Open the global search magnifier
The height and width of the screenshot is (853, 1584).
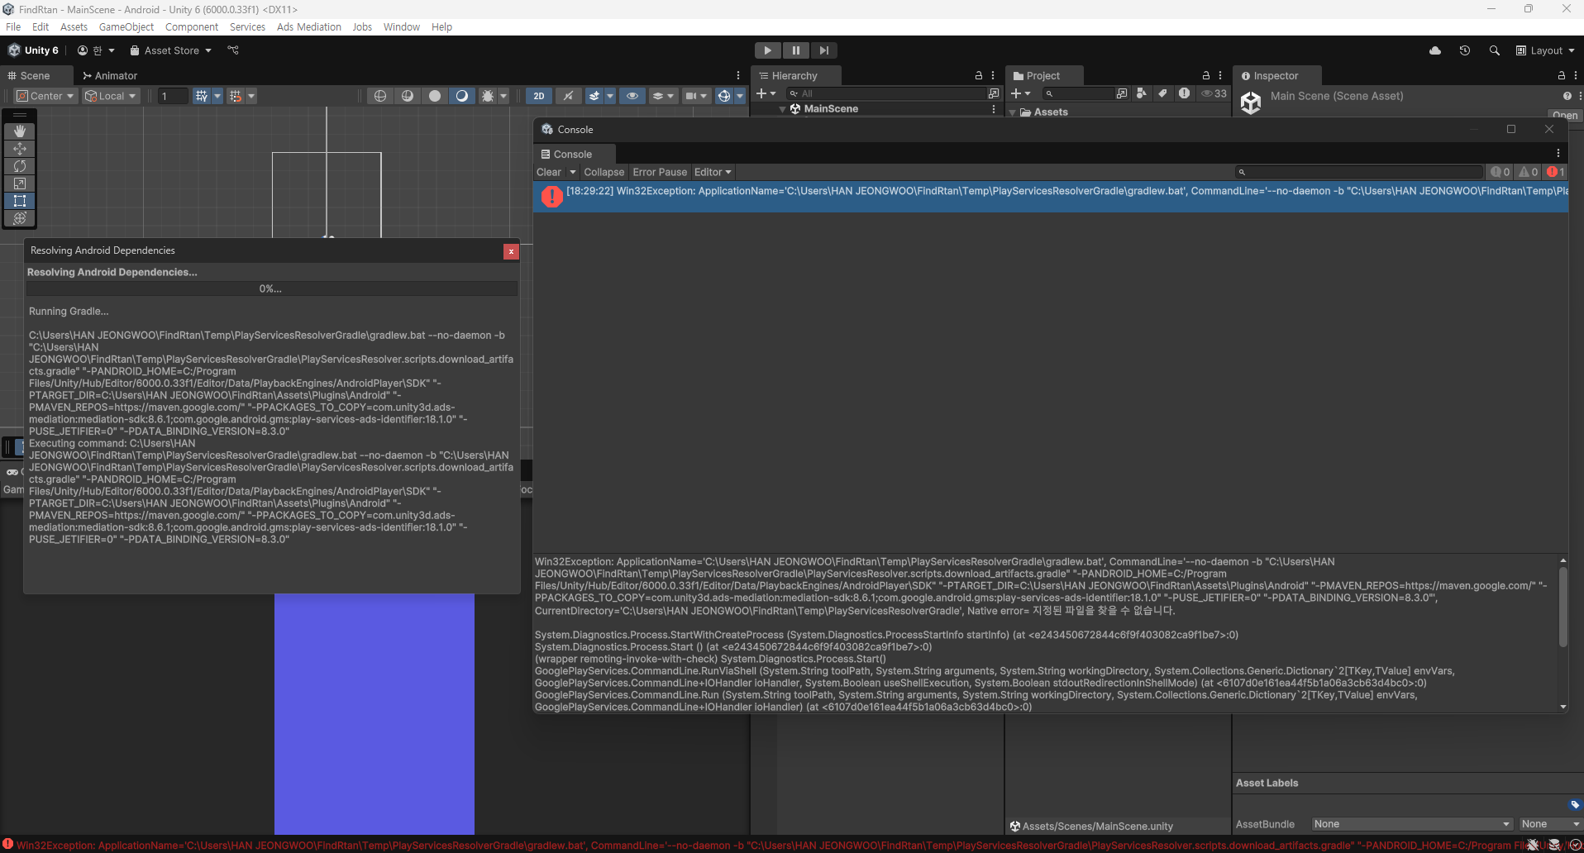(1495, 50)
